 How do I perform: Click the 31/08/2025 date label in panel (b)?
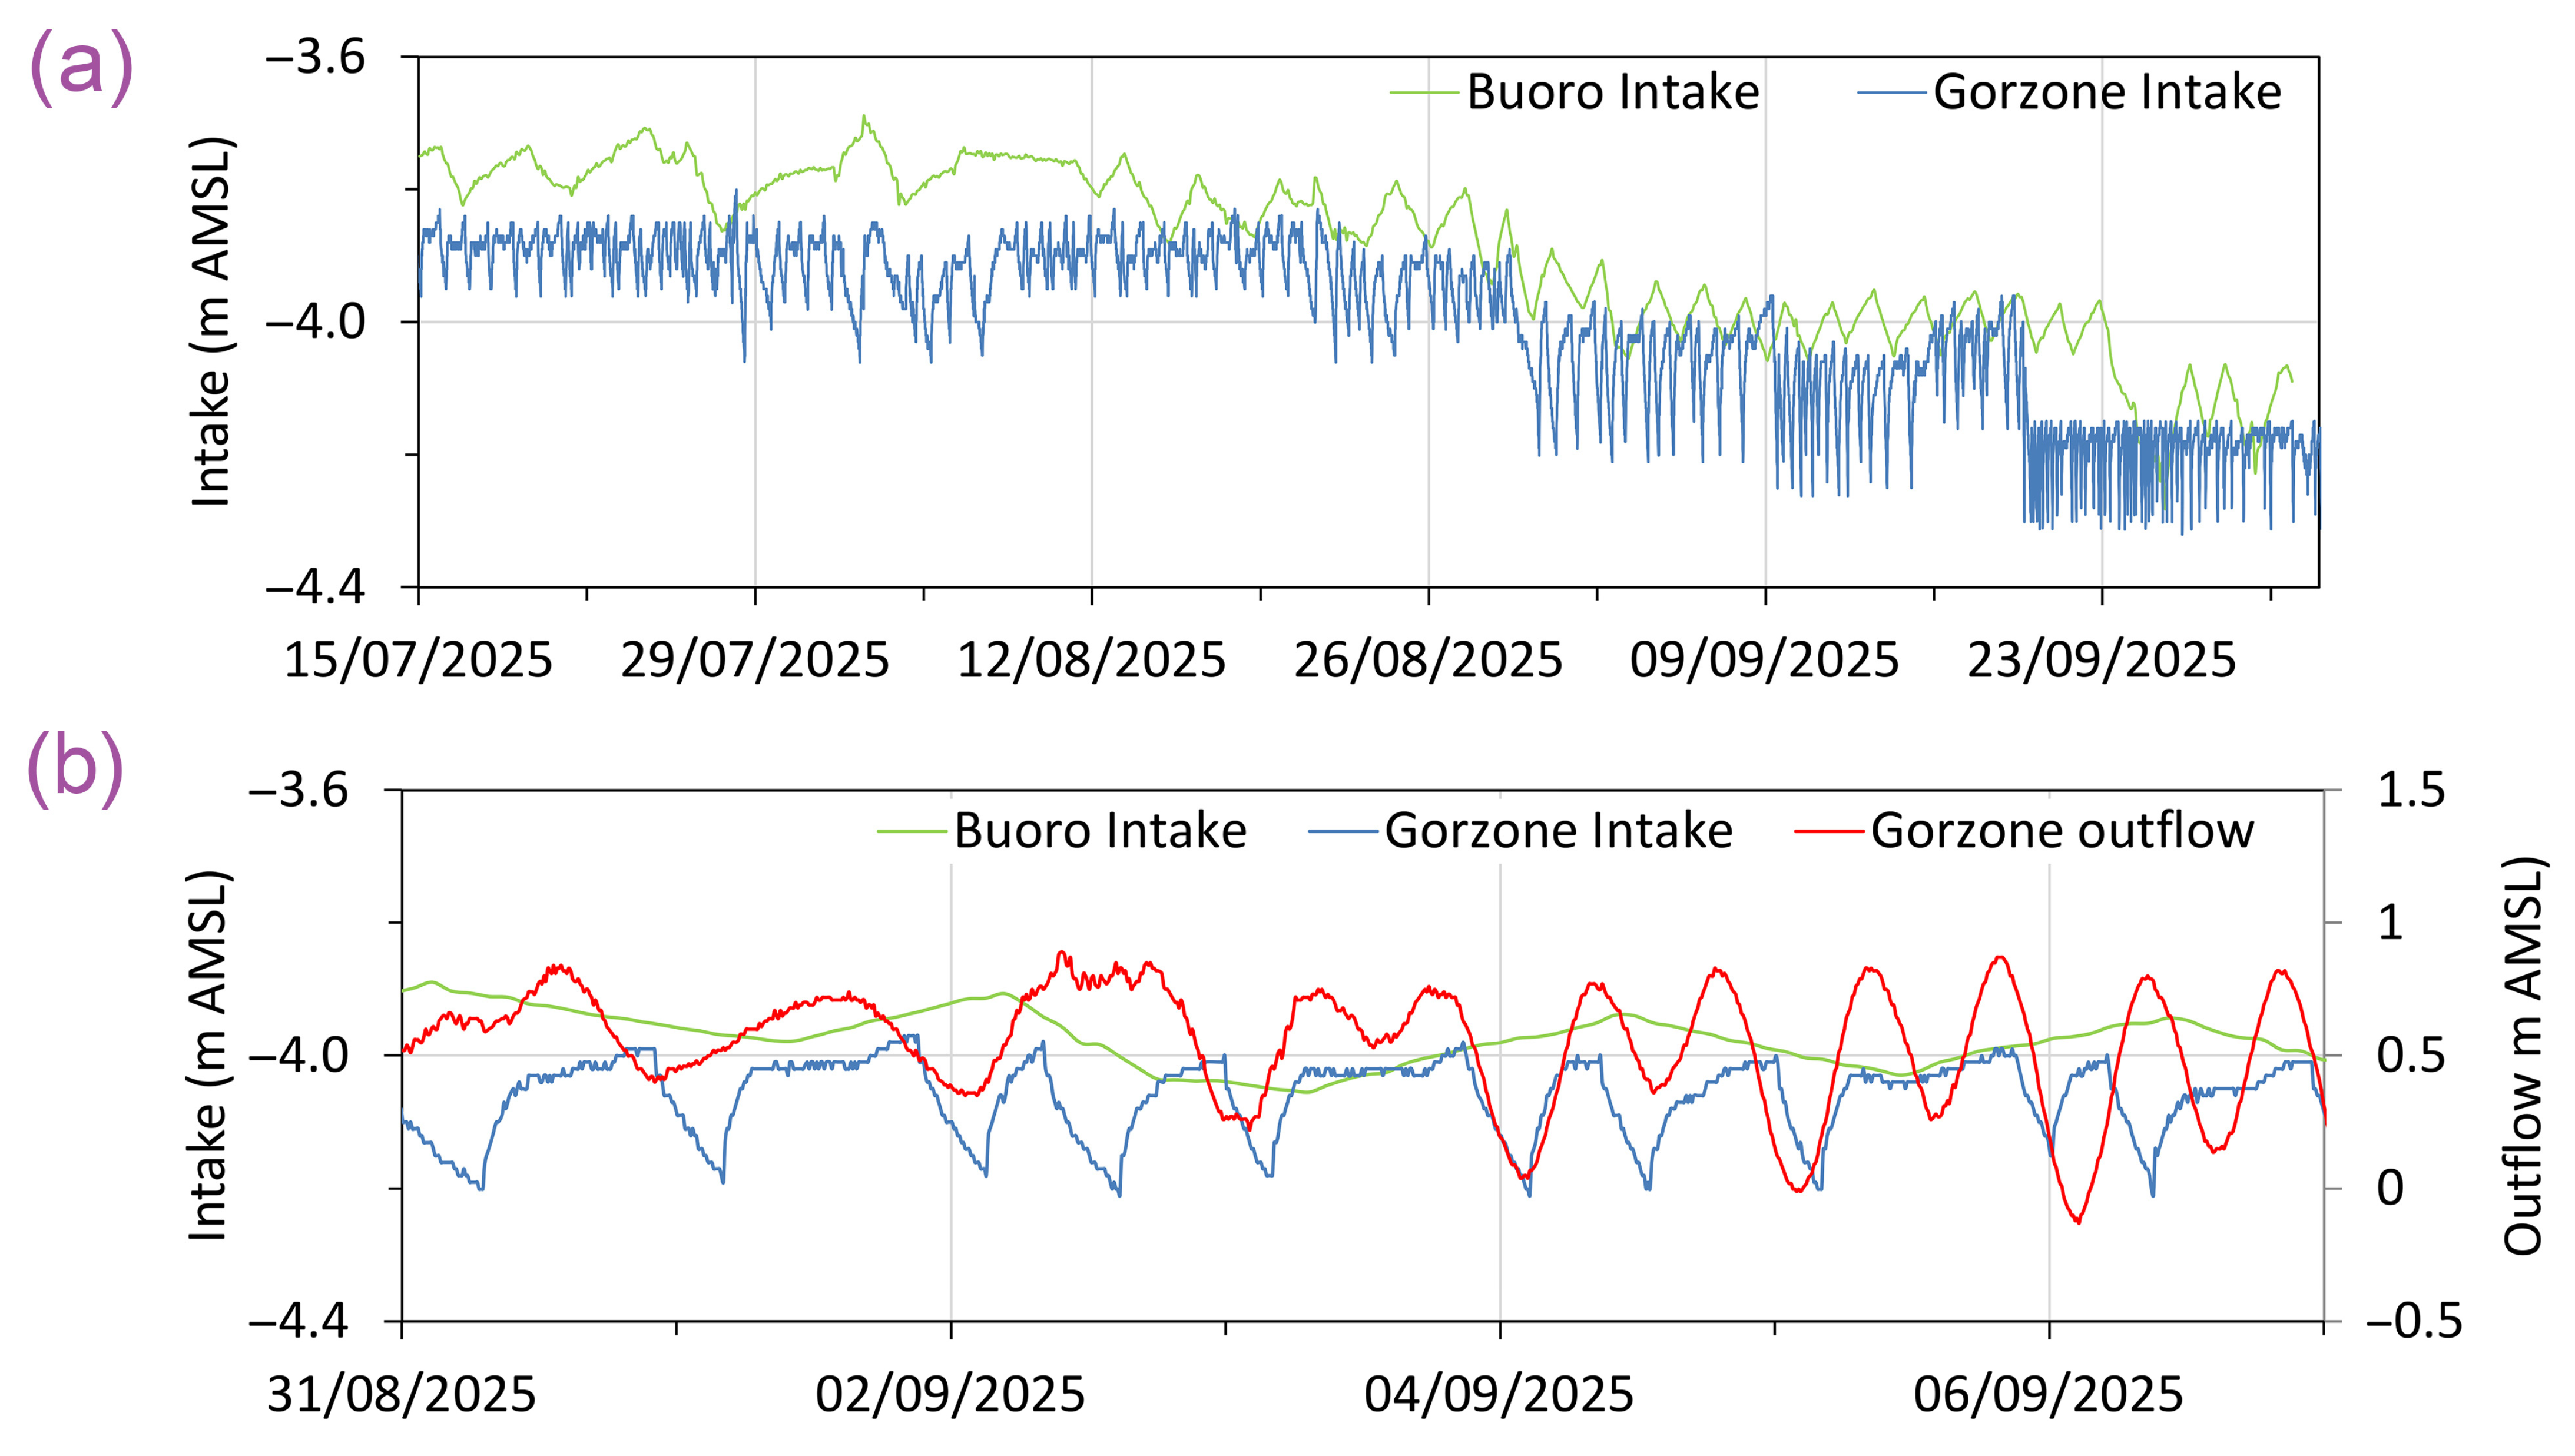(401, 1395)
